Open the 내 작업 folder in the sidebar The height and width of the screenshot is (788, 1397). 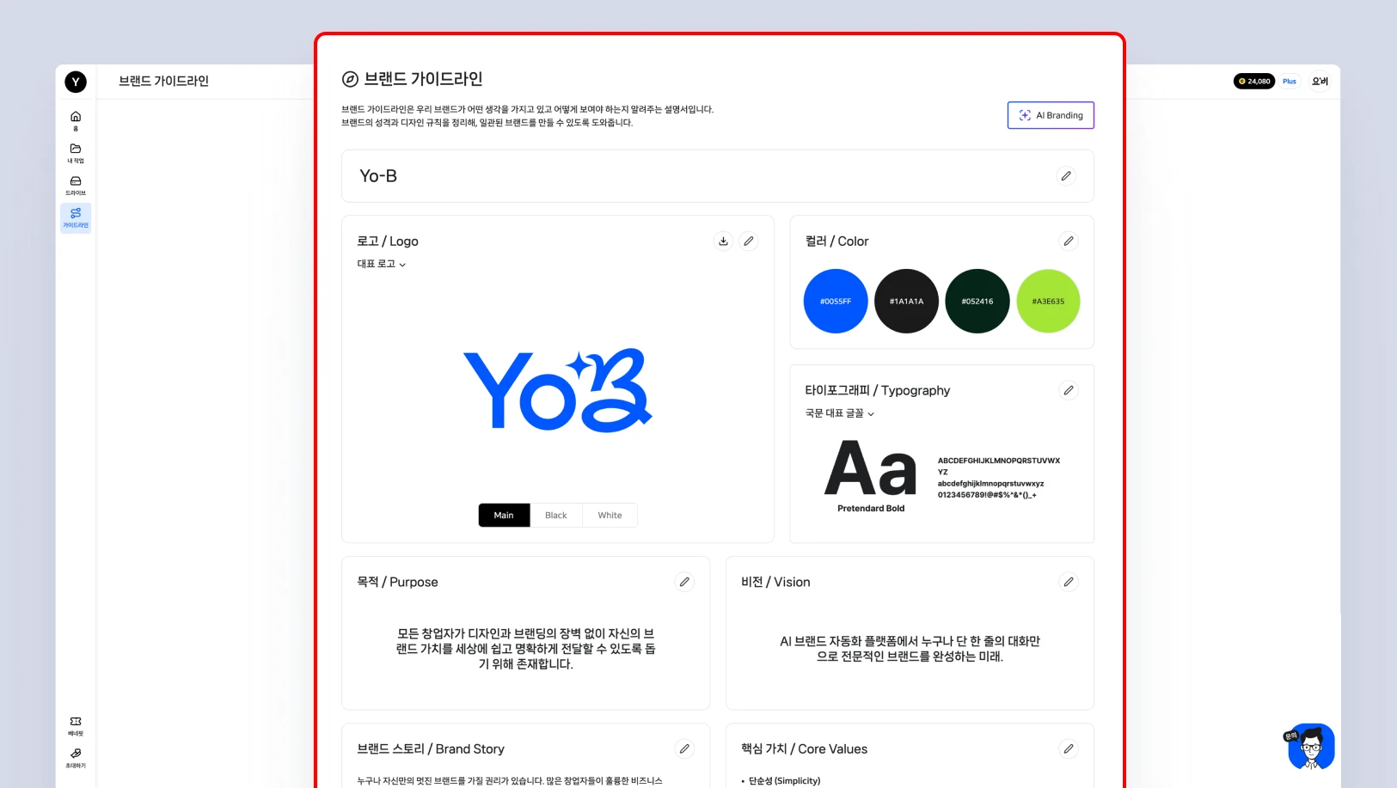[x=76, y=153]
